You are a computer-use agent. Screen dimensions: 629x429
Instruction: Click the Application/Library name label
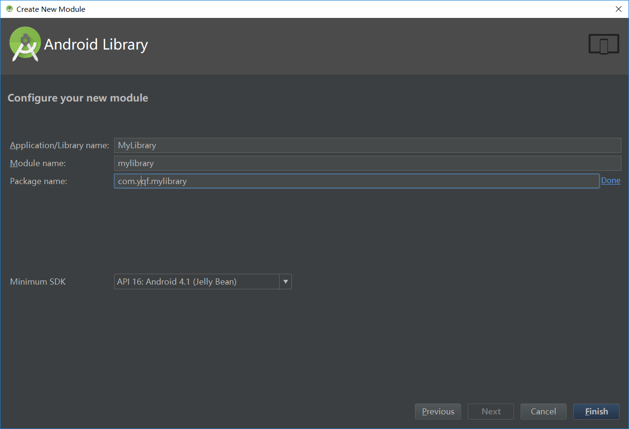coord(59,145)
